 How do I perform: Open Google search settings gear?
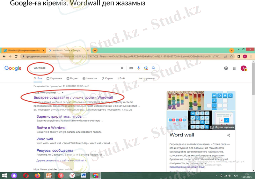point(226,68)
